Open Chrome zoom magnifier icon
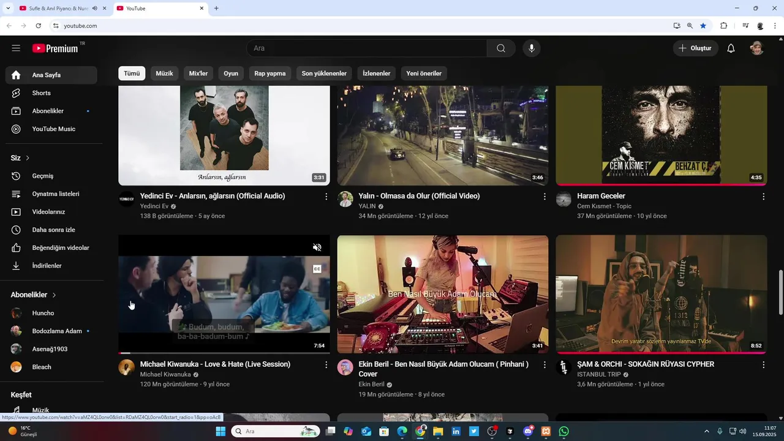The image size is (784, 441). point(690,26)
